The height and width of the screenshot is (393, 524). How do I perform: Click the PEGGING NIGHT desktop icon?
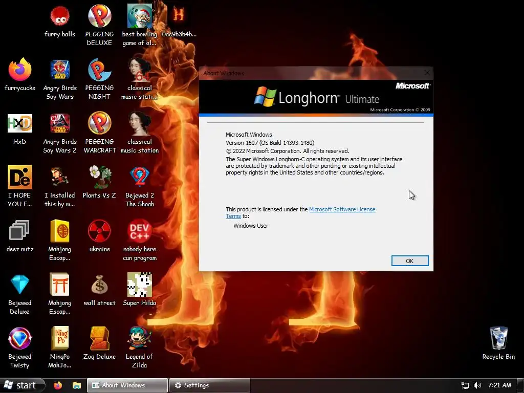99,79
